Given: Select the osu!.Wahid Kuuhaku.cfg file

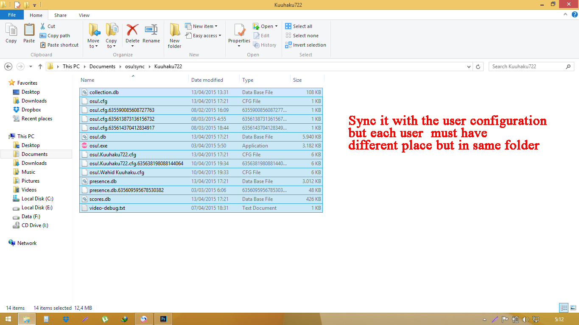Looking at the screenshot, I should point(201,172).
